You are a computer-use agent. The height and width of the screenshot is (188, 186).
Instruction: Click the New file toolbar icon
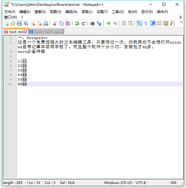pos(6,23)
